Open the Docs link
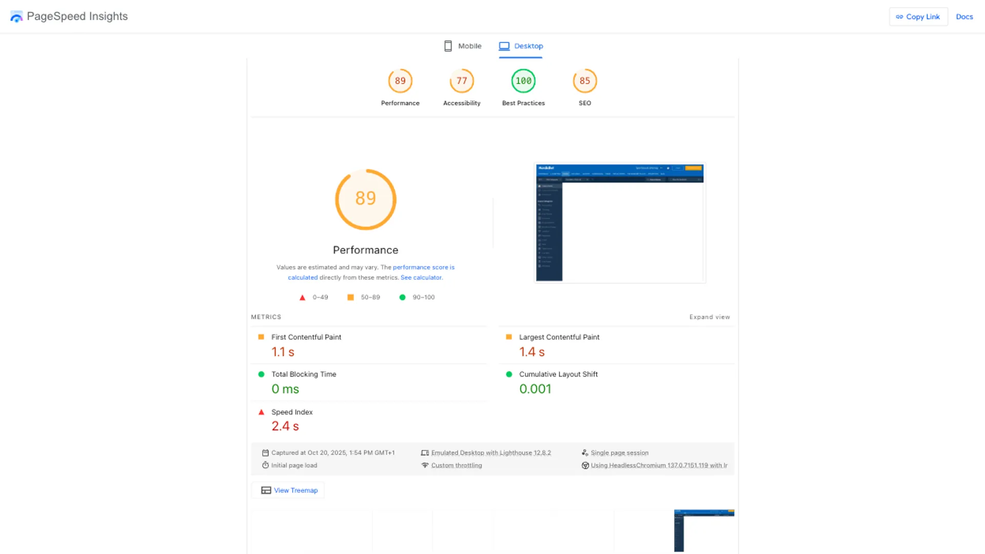Image resolution: width=985 pixels, height=554 pixels. pos(964,16)
